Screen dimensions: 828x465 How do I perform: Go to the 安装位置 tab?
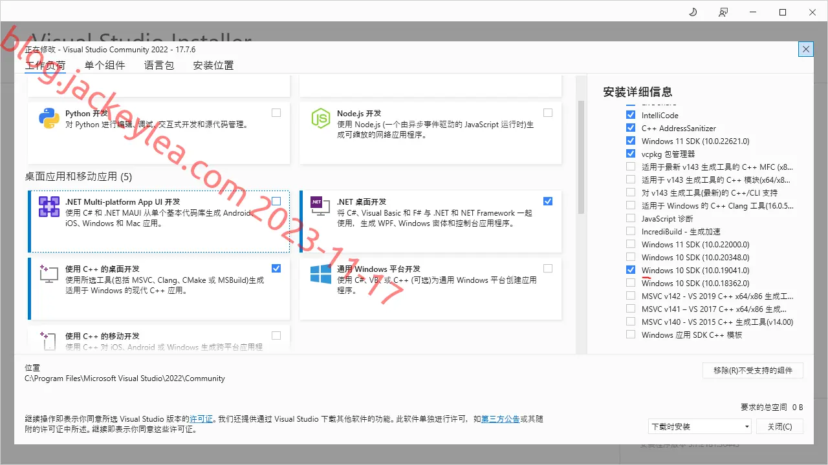[x=213, y=65]
